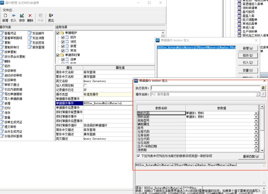Screen dimensions: 268x194
Task: Click the 新增 (New) toolbar icon
Action: click(5, 17)
